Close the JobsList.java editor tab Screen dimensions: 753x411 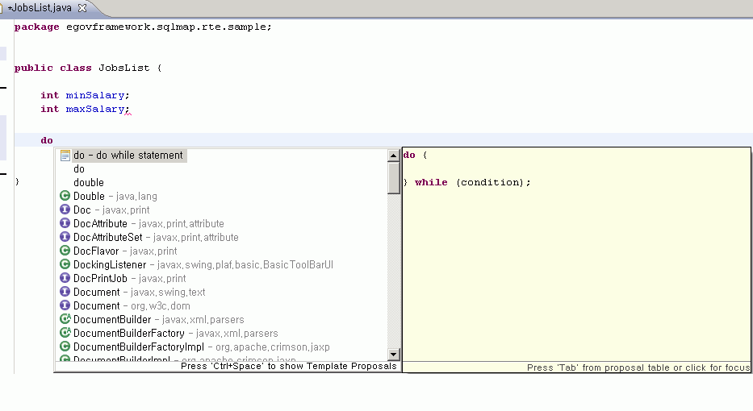[82, 7]
